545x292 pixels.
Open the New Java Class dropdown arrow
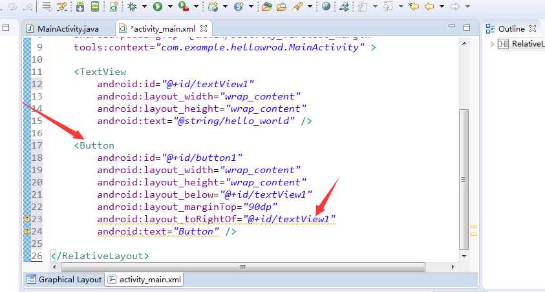click(x=251, y=6)
